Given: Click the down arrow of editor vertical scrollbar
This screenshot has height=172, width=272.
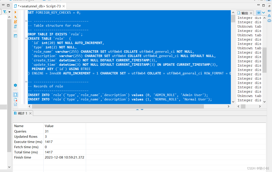Looking at the screenshot, I should 233,102.
